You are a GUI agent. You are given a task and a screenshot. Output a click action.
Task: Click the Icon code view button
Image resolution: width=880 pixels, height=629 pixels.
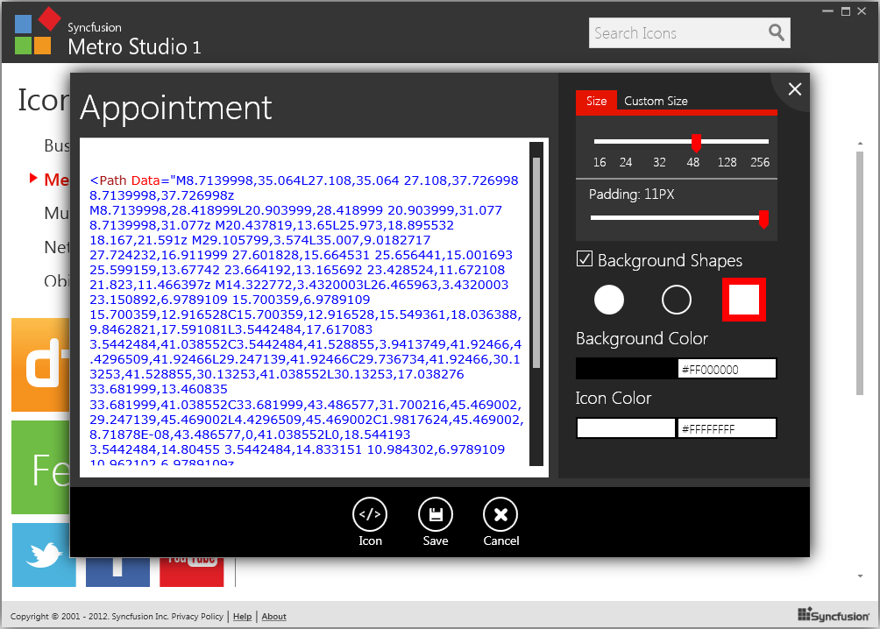coord(370,514)
